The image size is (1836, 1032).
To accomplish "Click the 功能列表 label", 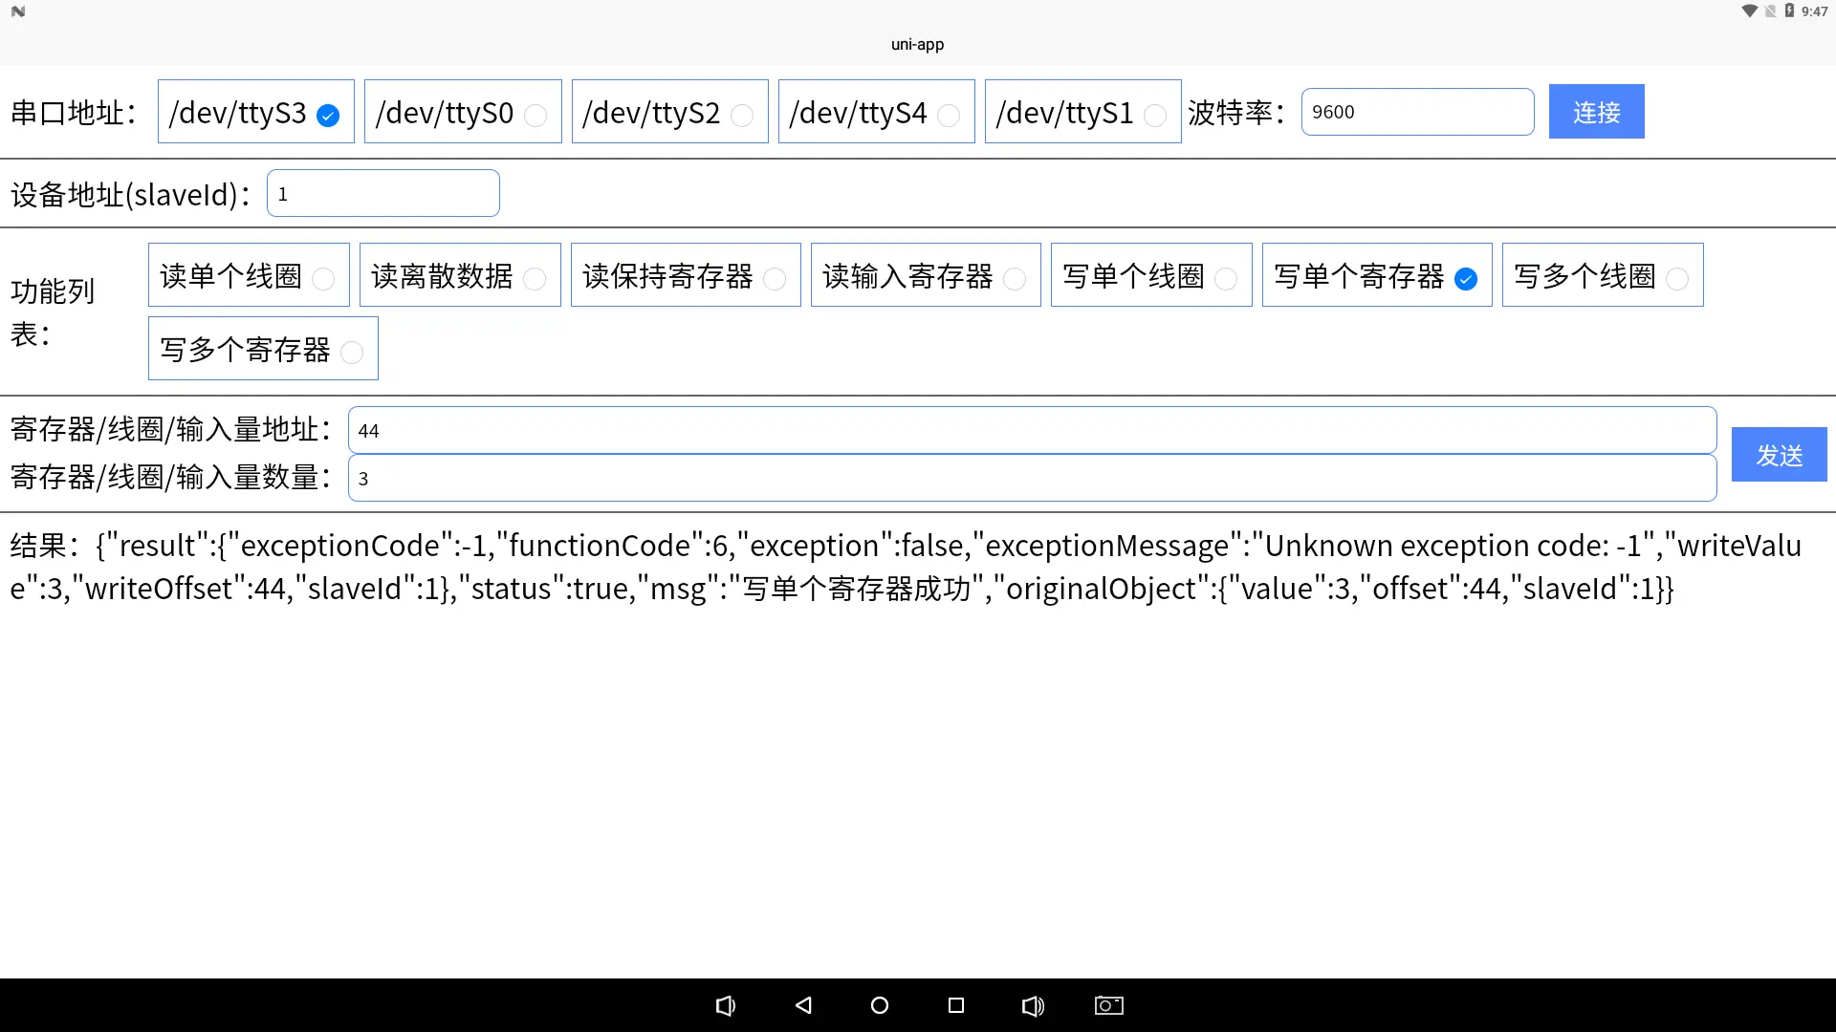I will pyautogui.click(x=53, y=312).
